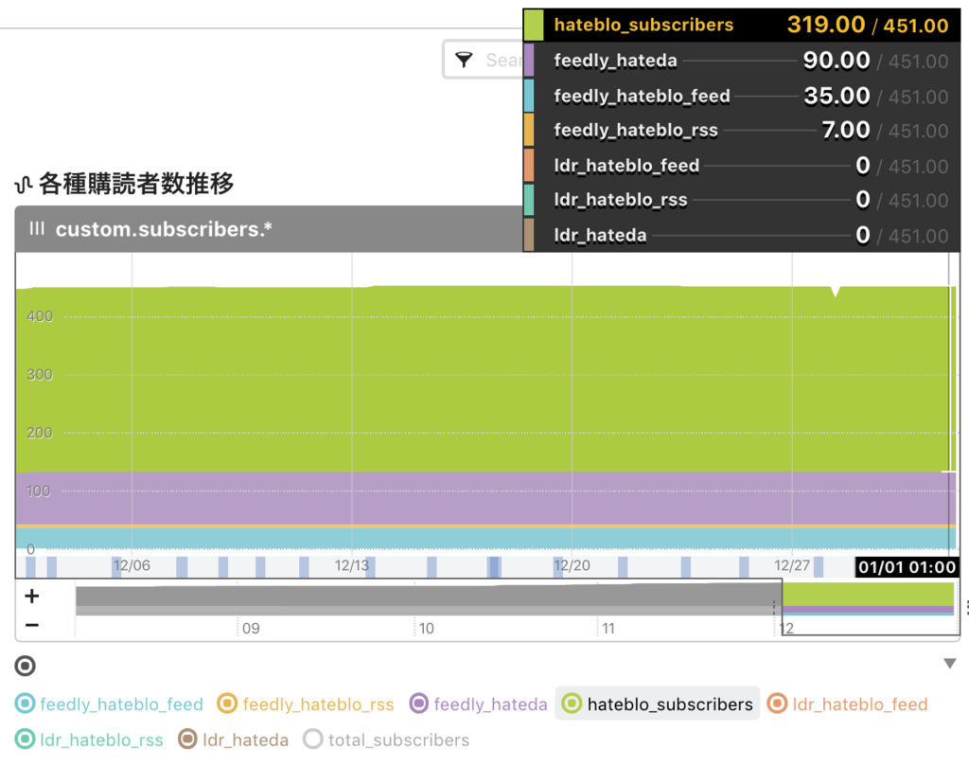This screenshot has height=767, width=969.
Task: Click the light blue feedly_hateblo_feed chart band
Action: [x=485, y=538]
